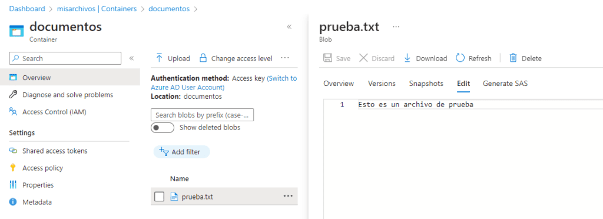Viewport: 603px width, 219px height.
Task: Switch to the Snapshots tab
Action: [426, 84]
